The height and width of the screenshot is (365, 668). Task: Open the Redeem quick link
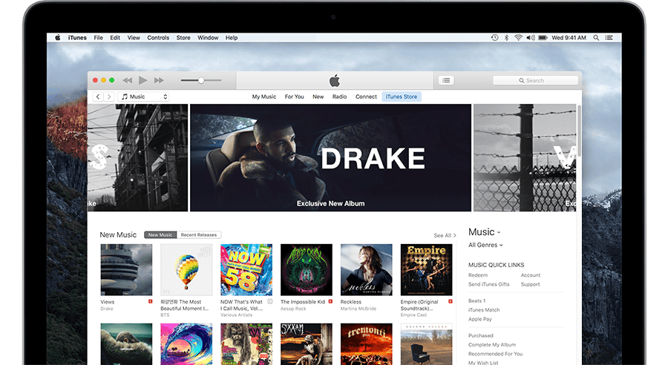(x=478, y=275)
